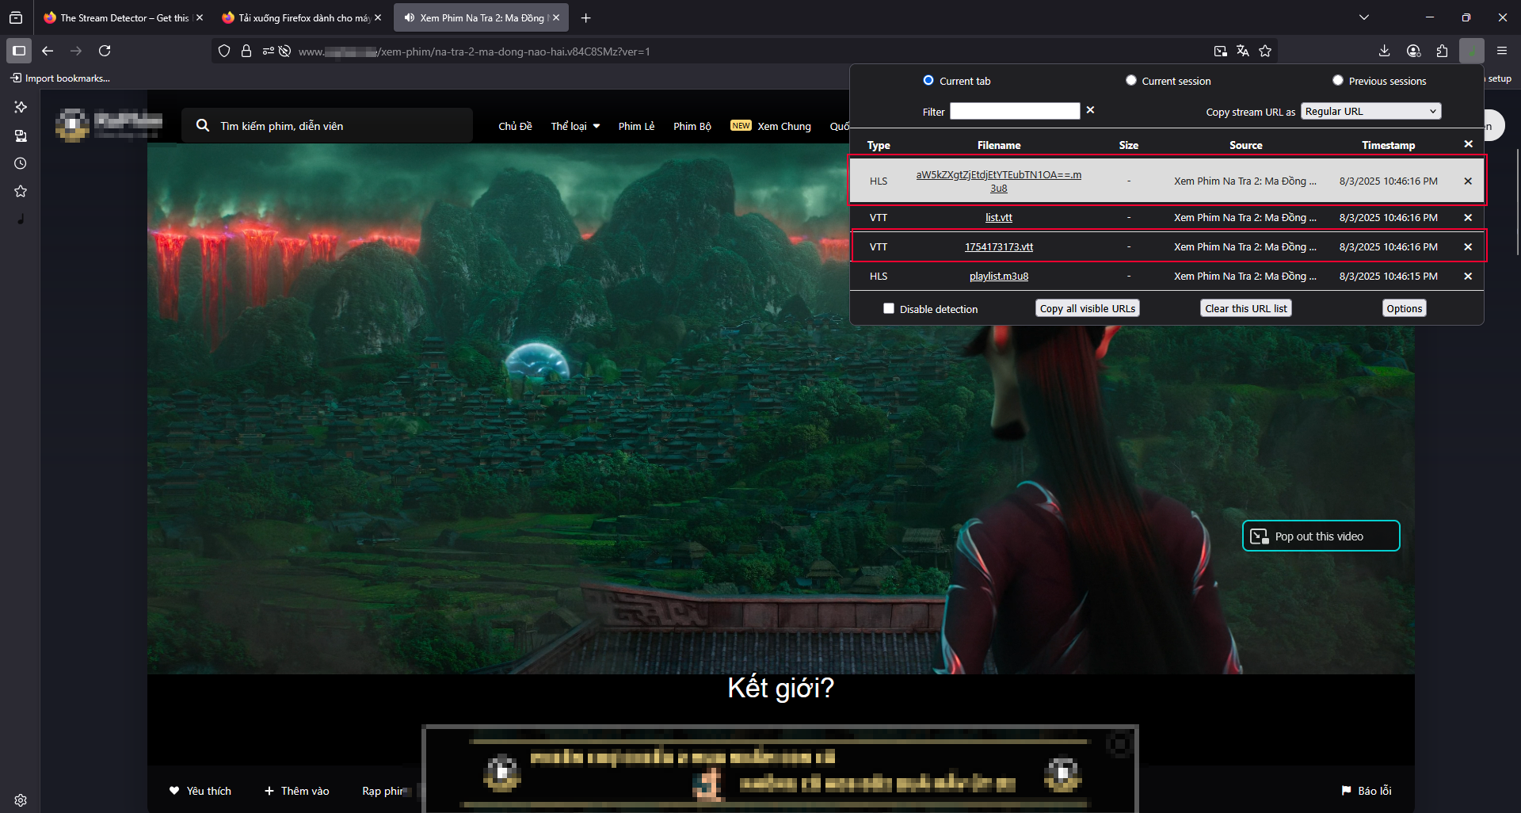The height and width of the screenshot is (813, 1521).
Task: Open synced tabs sidebar icon
Action: tap(21, 135)
